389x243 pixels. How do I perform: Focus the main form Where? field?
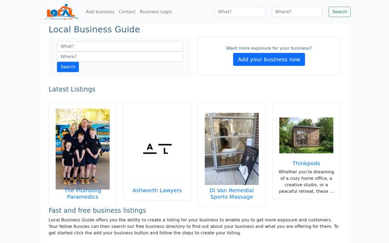click(120, 57)
